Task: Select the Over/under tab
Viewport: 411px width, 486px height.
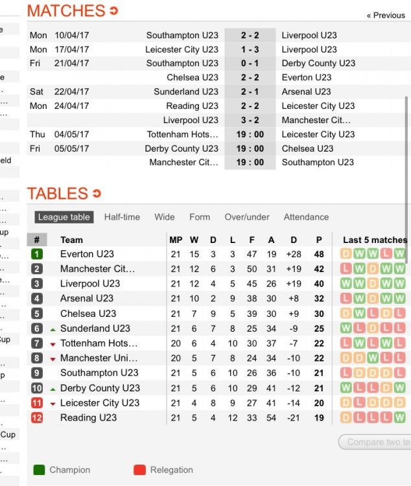Action: click(247, 217)
